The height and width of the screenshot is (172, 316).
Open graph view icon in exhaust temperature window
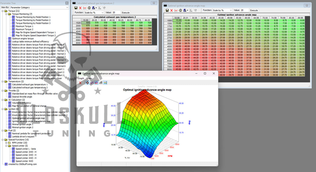(85, 8)
